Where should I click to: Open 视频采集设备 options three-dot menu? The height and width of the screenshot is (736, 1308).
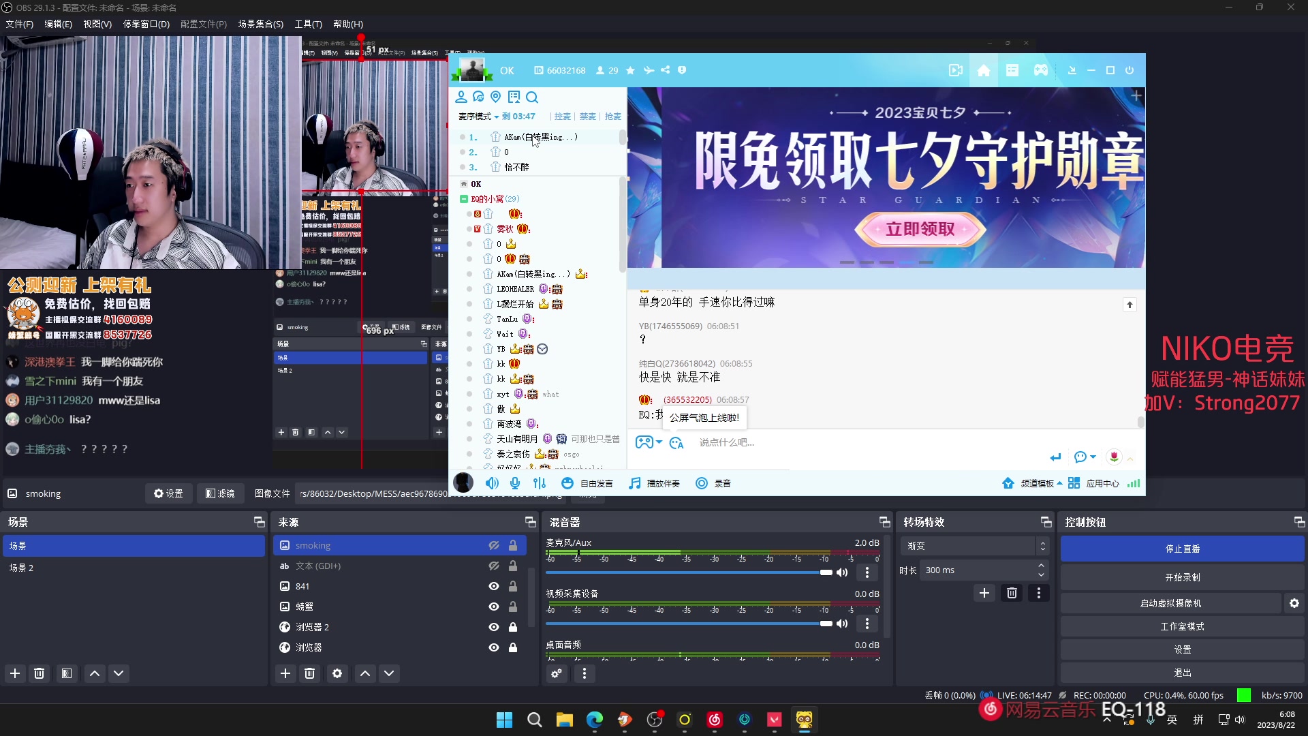point(867,624)
